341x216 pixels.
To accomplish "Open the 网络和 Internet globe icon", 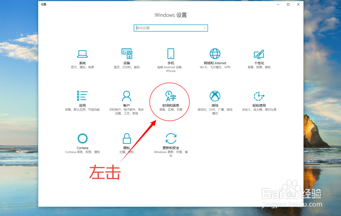I will (x=215, y=54).
